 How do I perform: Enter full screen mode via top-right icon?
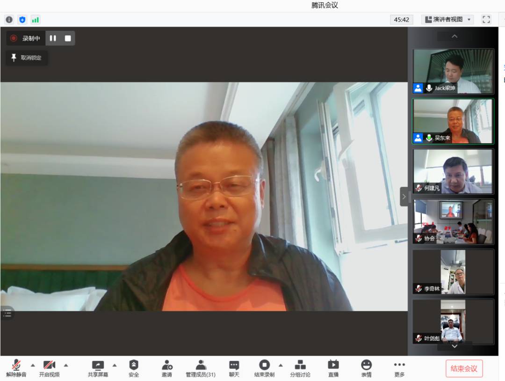coord(486,19)
